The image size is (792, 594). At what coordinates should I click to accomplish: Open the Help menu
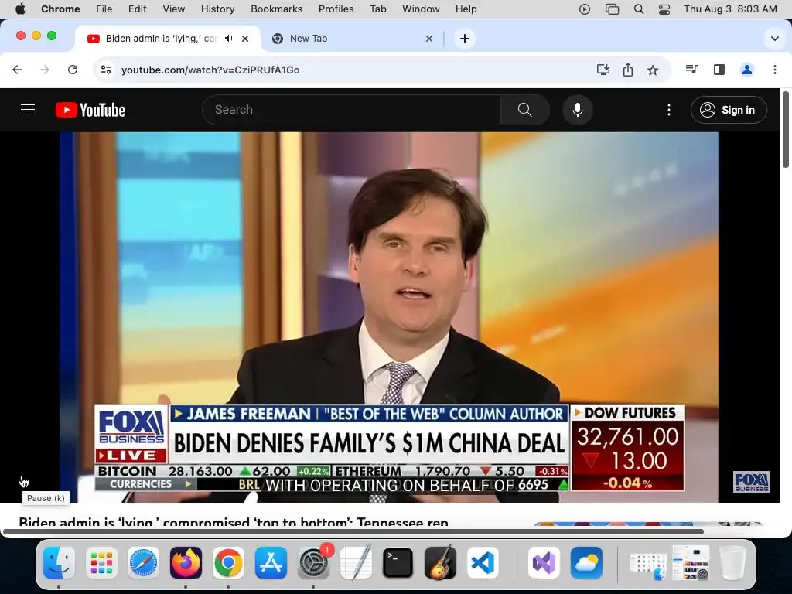point(466,9)
